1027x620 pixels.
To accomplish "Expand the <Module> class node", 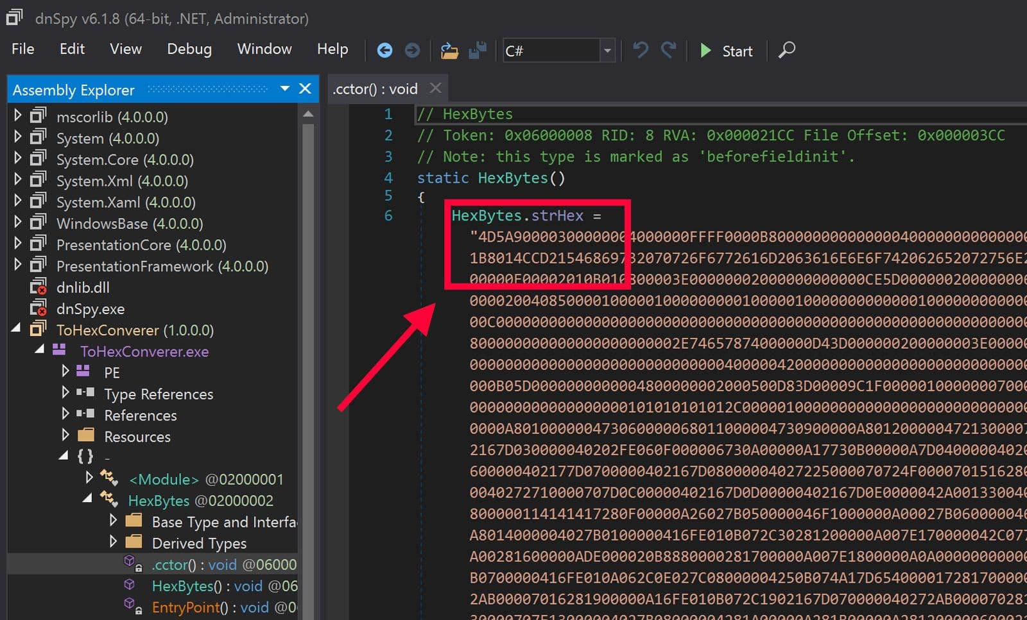I will 89,477.
